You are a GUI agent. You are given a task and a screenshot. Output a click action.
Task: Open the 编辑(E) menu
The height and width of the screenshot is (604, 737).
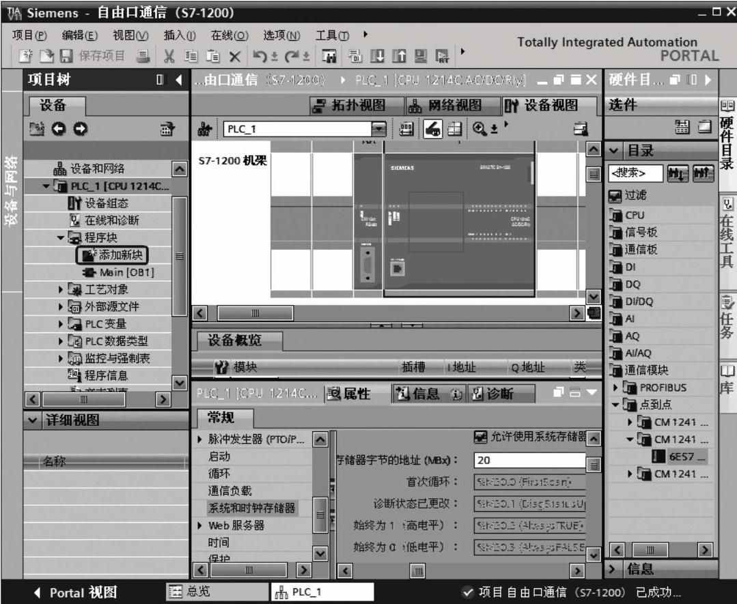(79, 35)
